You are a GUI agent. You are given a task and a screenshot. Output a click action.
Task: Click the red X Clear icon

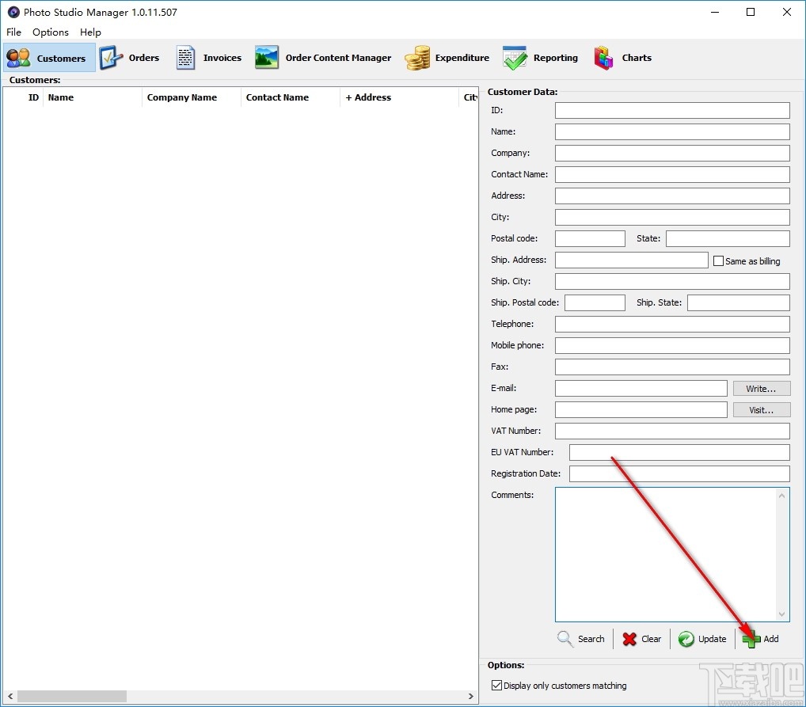pyautogui.click(x=629, y=639)
